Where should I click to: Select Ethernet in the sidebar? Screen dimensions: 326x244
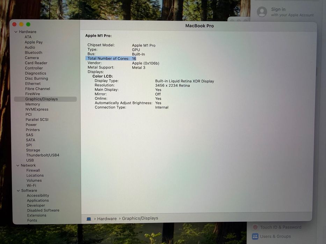point(33,84)
